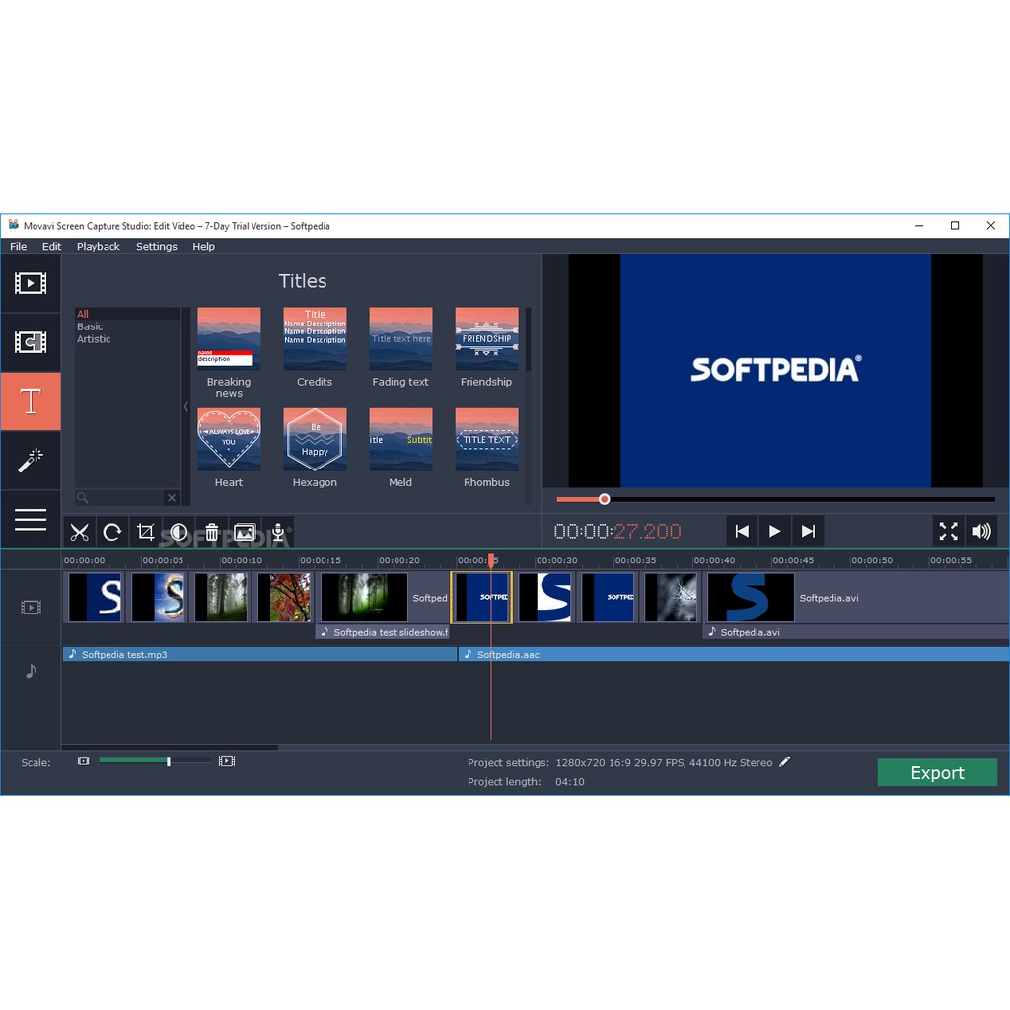Select the highlighted SOFTPEDIA clip on timeline
Image resolution: width=1010 pixels, height=1010 pixels.
pyautogui.click(x=481, y=598)
